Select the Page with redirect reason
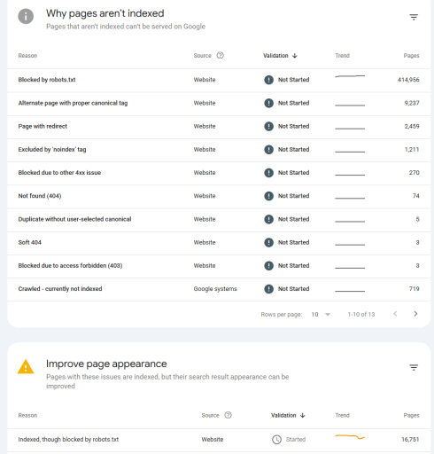 pos(43,126)
